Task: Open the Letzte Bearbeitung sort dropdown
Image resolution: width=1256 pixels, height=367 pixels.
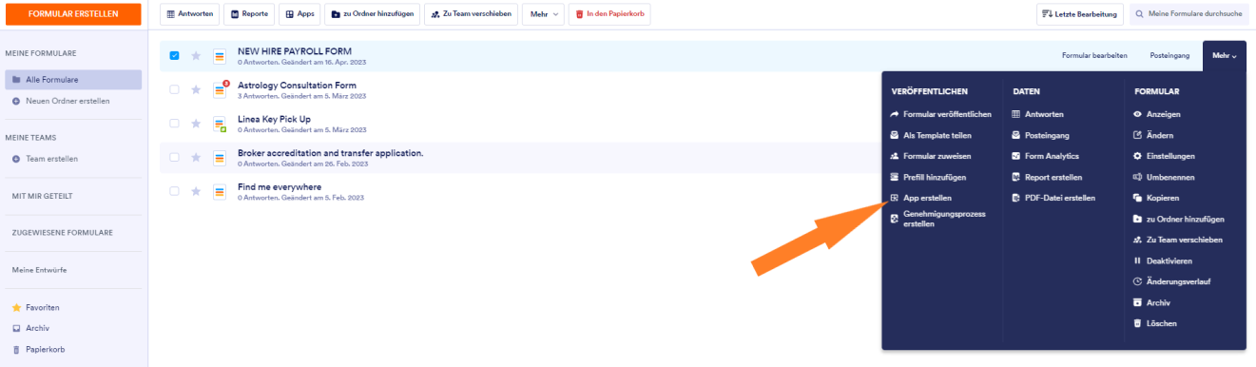Action: click(1080, 14)
